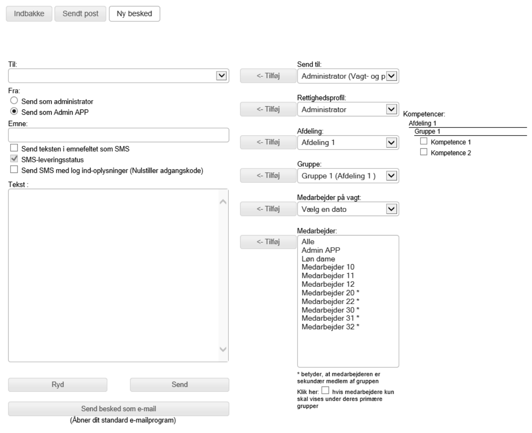Click Tilføj button next to Gruppe
This screenshot has width=532, height=433.
click(268, 176)
